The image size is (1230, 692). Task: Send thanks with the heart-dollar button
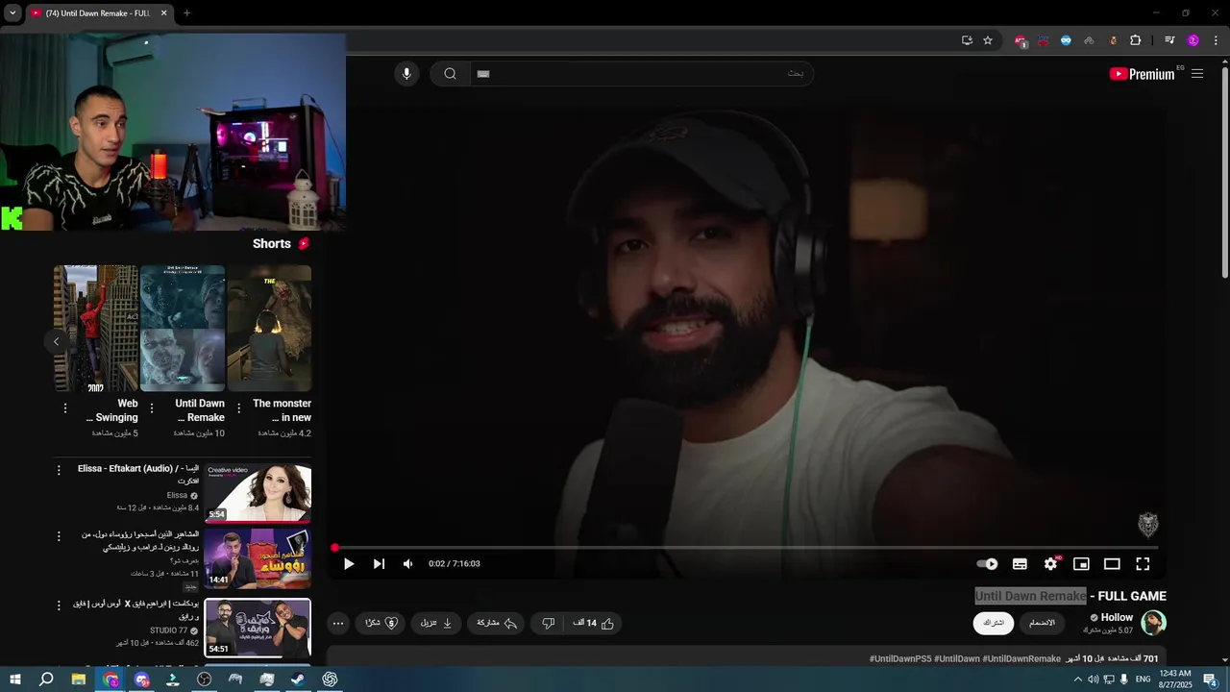point(381,623)
